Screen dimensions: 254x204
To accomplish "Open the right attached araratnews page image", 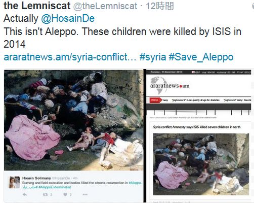I will tap(199, 136).
